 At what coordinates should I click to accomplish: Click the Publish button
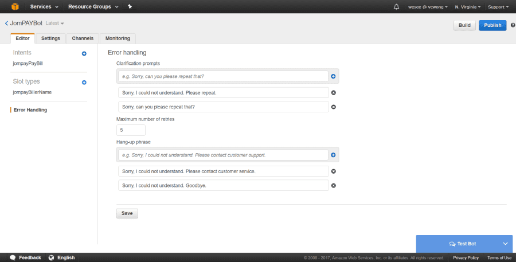492,25
